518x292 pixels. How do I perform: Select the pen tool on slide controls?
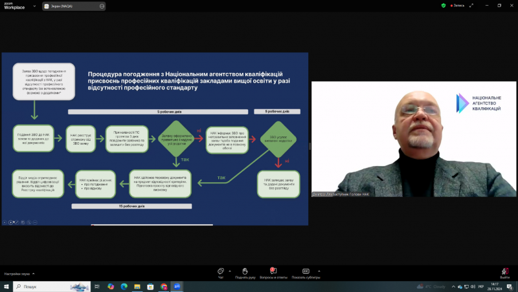[x=16, y=222]
